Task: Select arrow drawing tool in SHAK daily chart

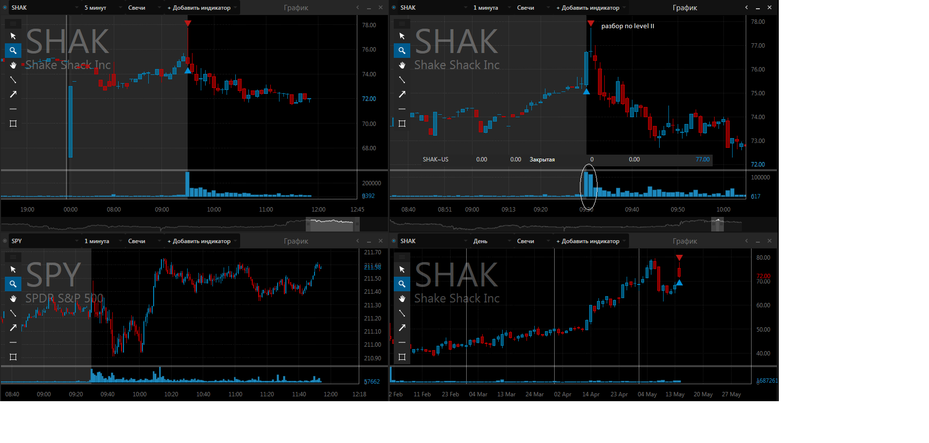Action: [402, 328]
